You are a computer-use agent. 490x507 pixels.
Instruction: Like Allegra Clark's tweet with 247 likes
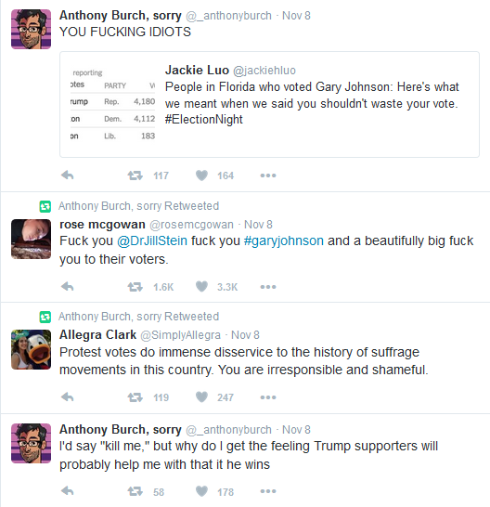pos(201,397)
